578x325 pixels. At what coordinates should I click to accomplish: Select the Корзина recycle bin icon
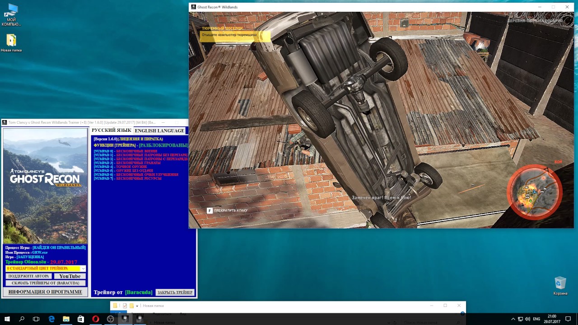coord(560,286)
